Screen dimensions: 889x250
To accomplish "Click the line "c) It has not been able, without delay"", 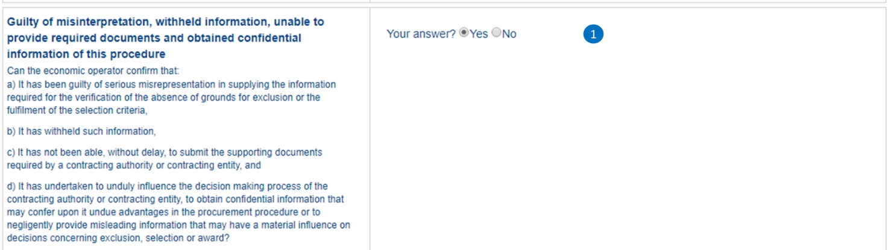I will [165, 152].
